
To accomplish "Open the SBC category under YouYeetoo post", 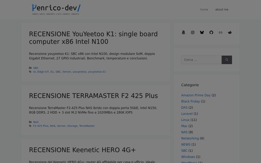I will coord(36,68).
